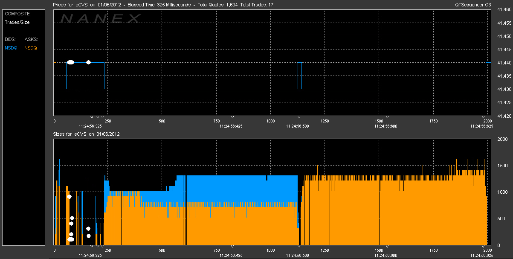The height and width of the screenshot is (259, 513).
Task: Click the 41.425 price axis label
Action: click(504, 102)
